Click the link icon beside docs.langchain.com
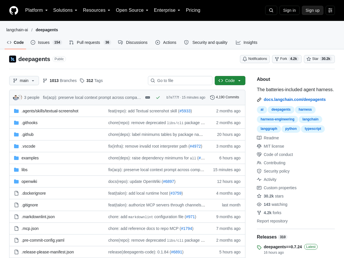 259,100
